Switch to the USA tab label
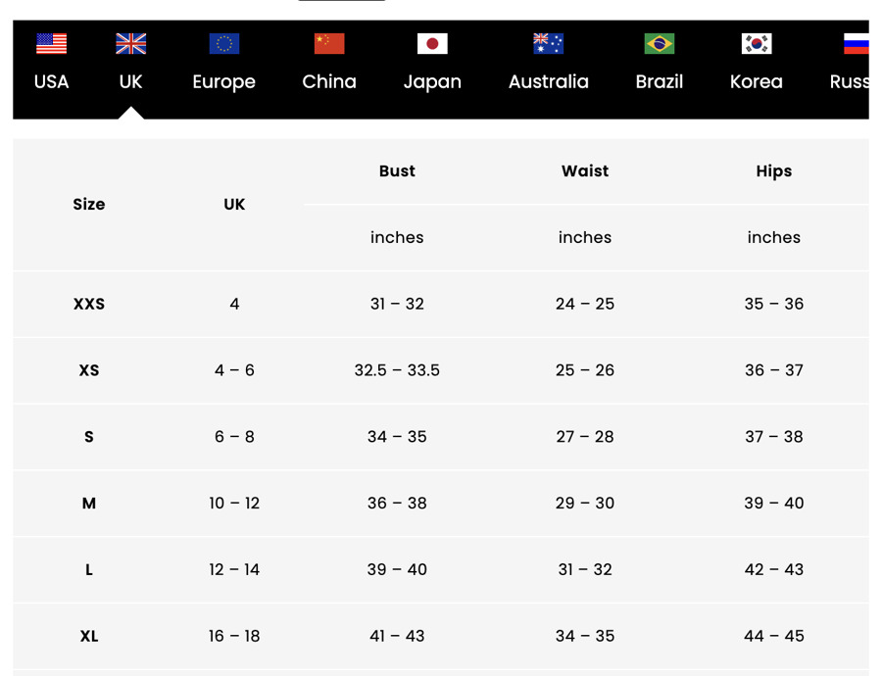Viewport: 882px width, 676px height. (51, 82)
